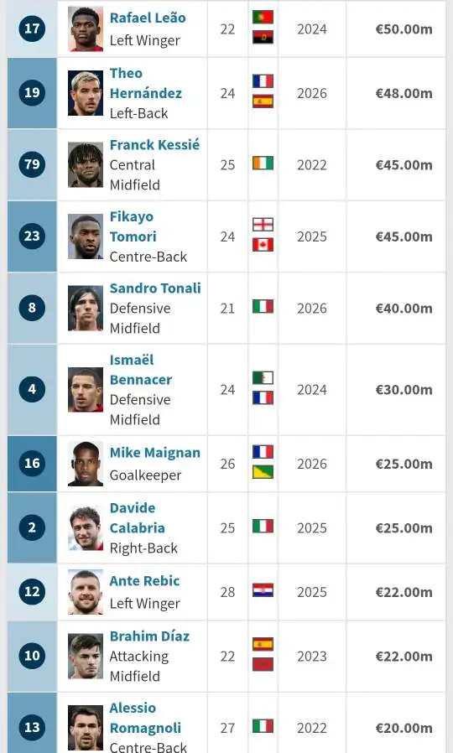The width and height of the screenshot is (453, 753).
Task: Click shirt number 79 badge
Action: pos(32,164)
